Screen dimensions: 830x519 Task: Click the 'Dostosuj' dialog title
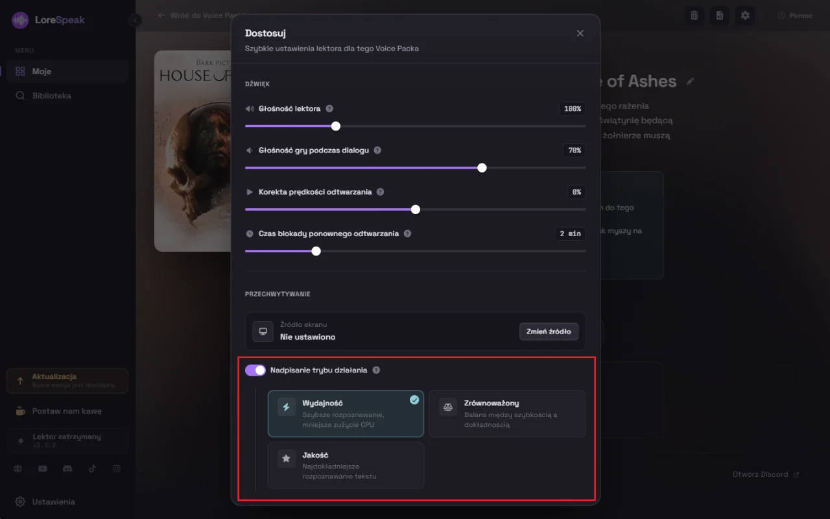click(x=265, y=33)
